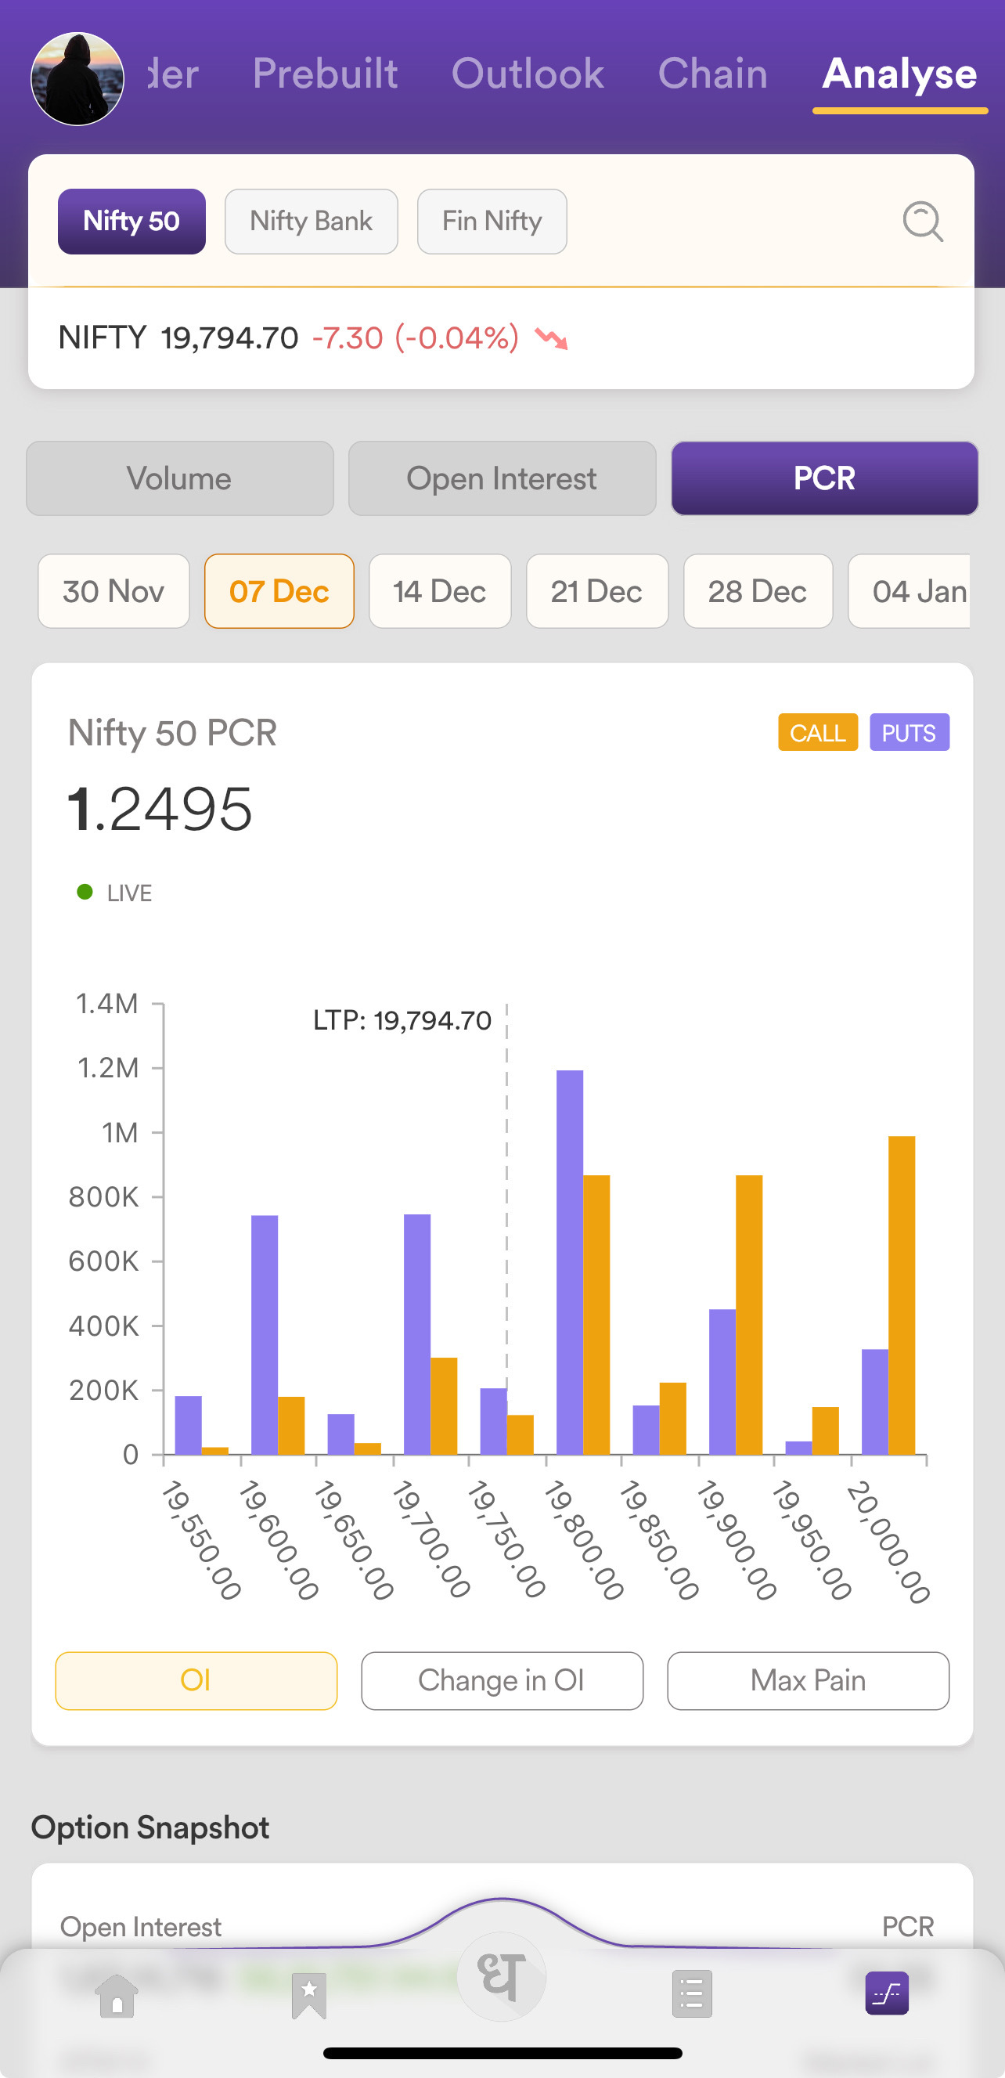This screenshot has width=1005, height=2078.
Task: Tap the NIFTY 19,794.70 price text
Action: (x=178, y=337)
